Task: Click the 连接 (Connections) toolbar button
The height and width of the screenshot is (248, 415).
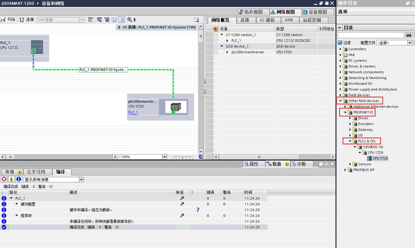Action: pos(27,19)
